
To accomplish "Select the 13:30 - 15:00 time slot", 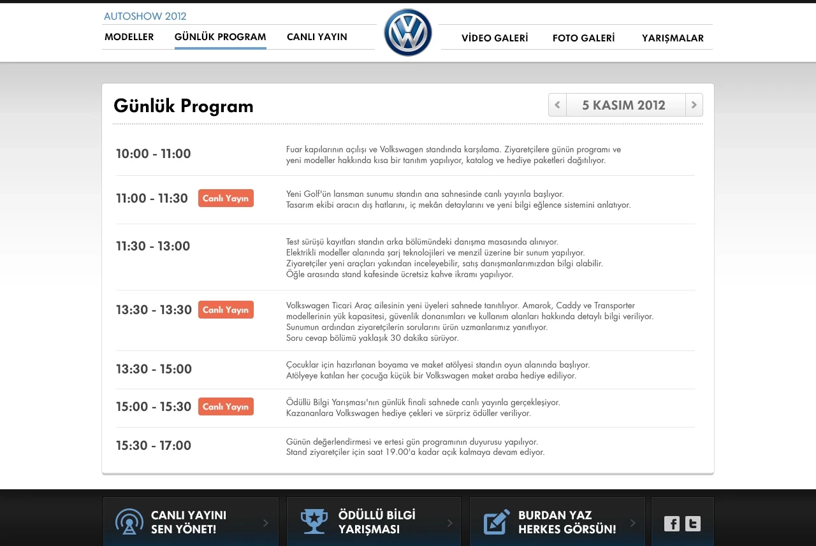I will [154, 369].
